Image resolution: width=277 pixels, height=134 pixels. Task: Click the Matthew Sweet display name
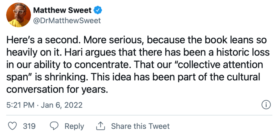click(63, 11)
